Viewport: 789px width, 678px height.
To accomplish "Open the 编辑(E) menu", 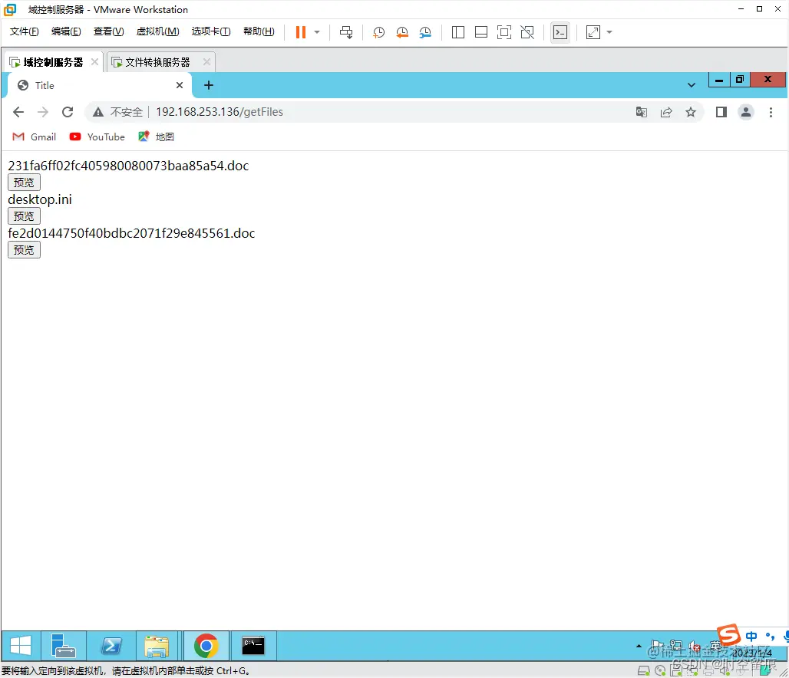I will tap(66, 31).
